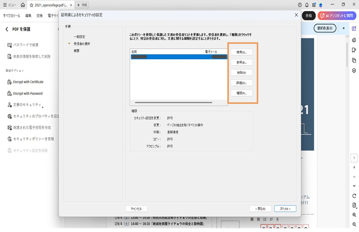359x232 pixels.
Task: Open セキュリティのプロパティを設定
Action: 33,116
